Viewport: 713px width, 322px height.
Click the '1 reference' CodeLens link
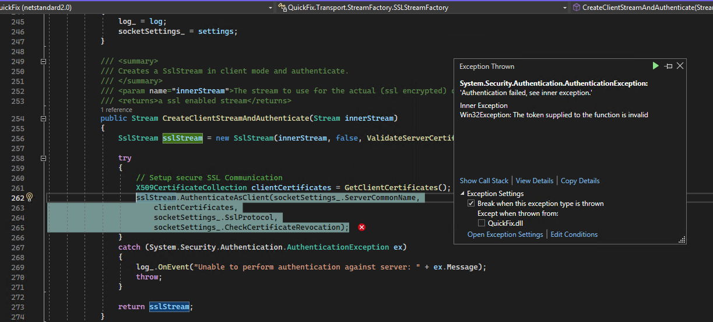(116, 110)
